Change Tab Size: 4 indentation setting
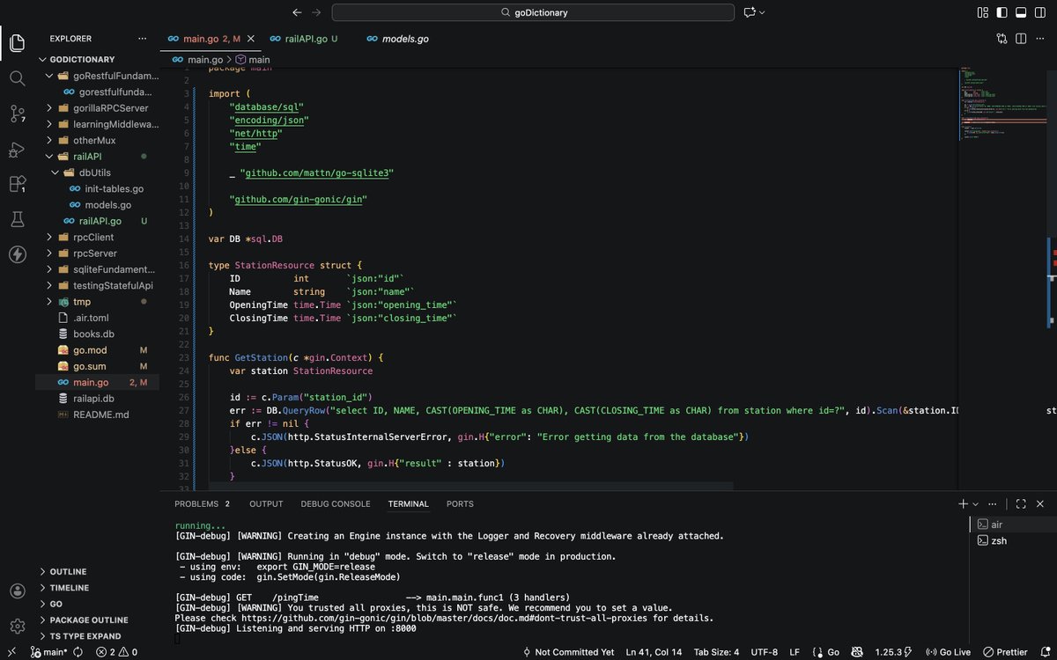The width and height of the screenshot is (1057, 660). click(716, 652)
